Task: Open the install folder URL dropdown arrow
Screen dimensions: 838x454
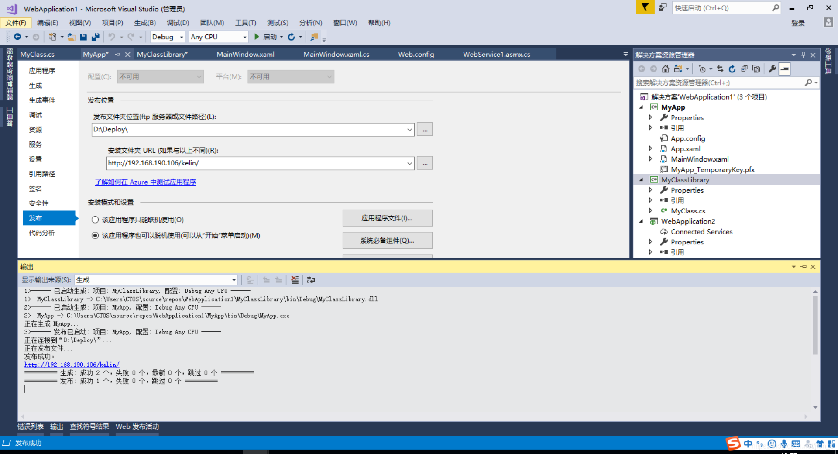Action: tap(409, 163)
